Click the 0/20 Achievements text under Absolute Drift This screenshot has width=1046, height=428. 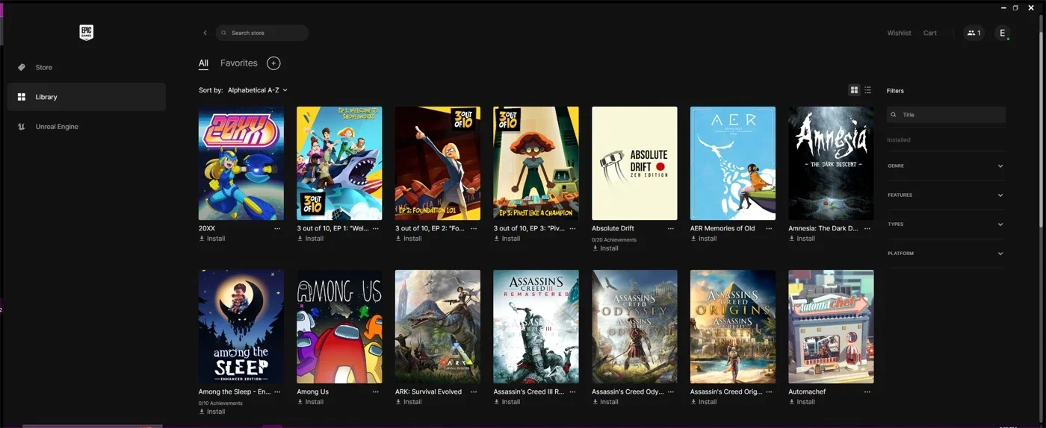(x=614, y=239)
